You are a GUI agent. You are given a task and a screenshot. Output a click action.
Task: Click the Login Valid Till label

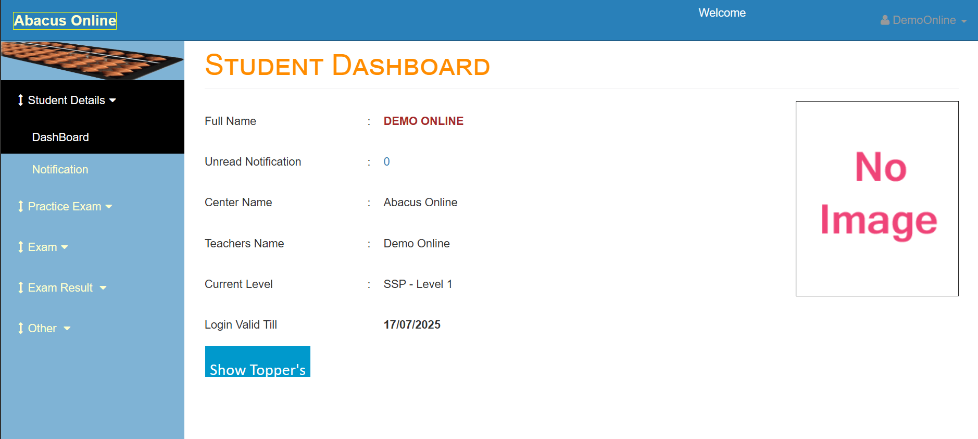[241, 325]
